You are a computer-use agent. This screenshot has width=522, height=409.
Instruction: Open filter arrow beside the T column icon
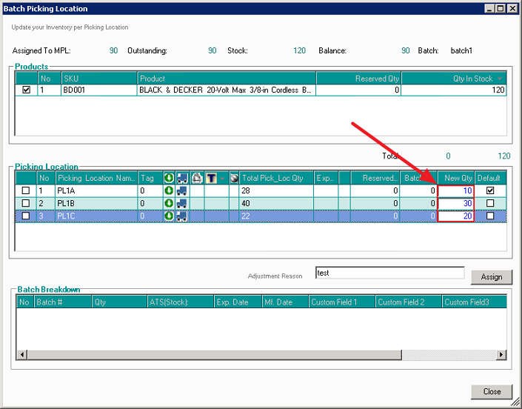(221, 179)
